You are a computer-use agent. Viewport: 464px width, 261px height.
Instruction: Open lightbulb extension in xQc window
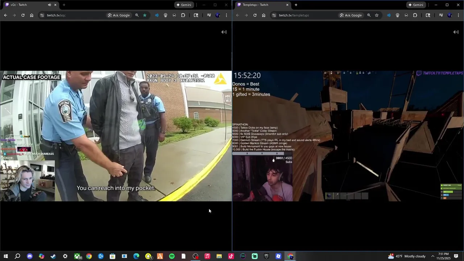[165, 15]
